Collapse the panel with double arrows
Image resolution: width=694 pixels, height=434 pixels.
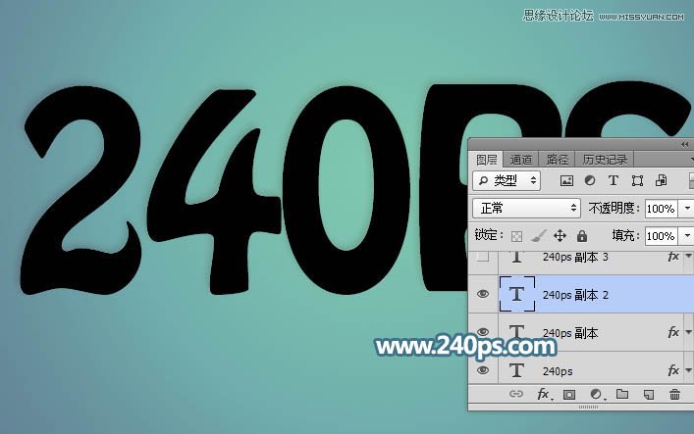pos(685,145)
